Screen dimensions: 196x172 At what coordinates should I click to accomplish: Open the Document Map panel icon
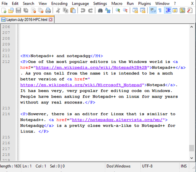click(182, 10)
